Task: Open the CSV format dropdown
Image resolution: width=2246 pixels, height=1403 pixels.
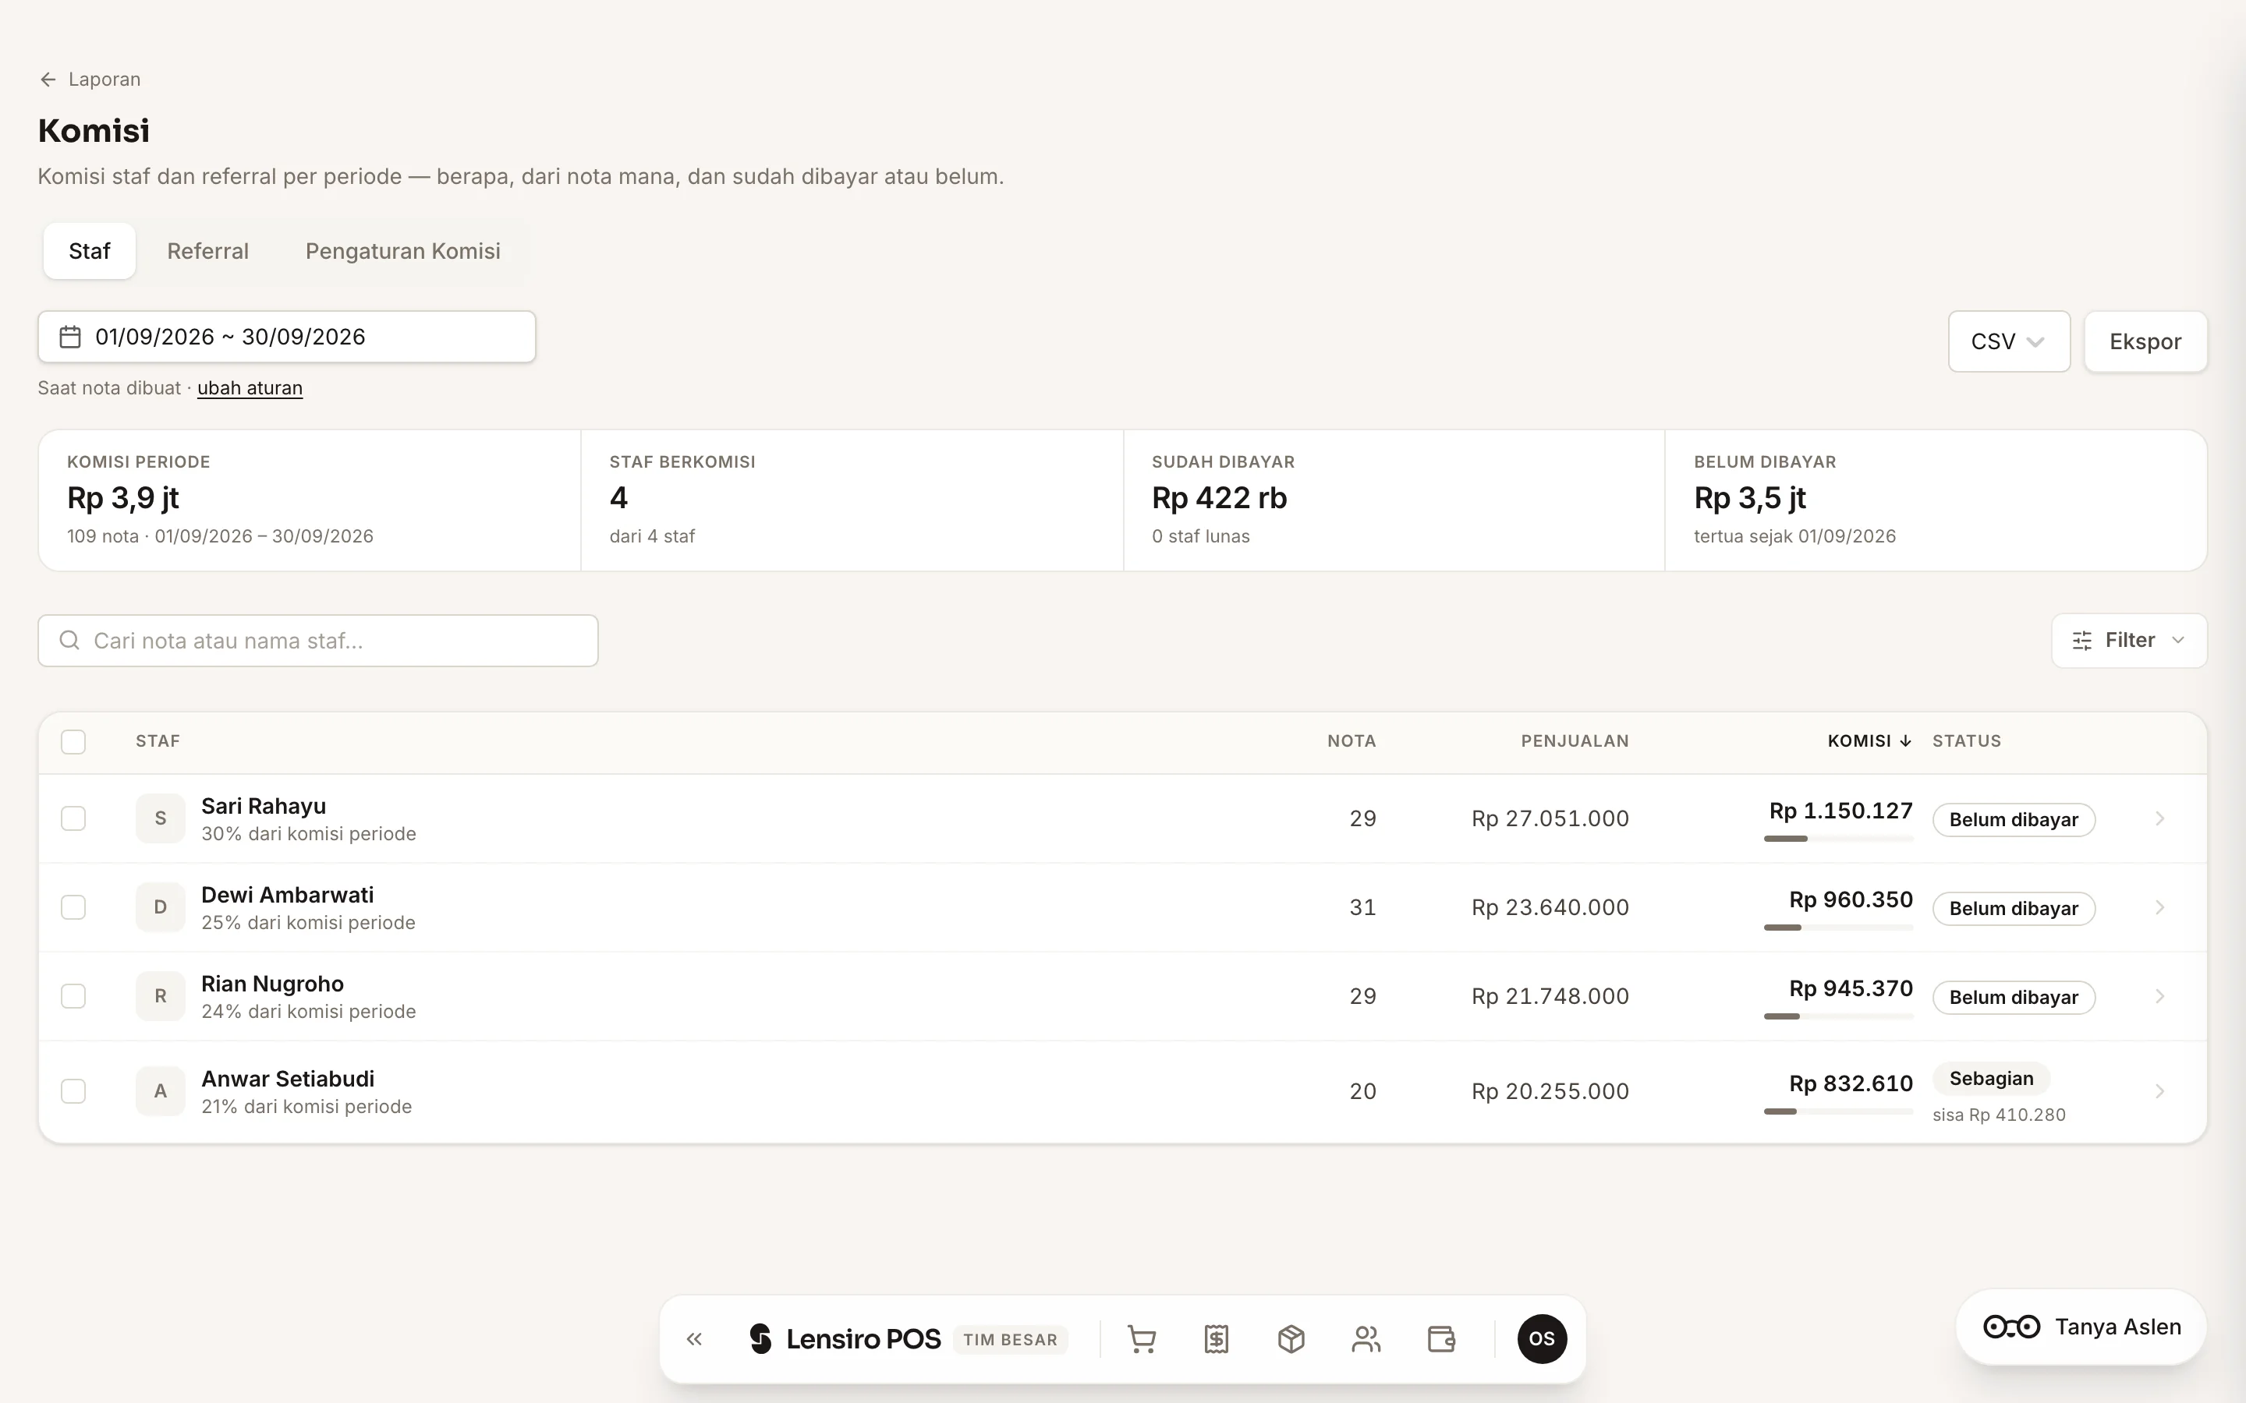Action: coord(2010,341)
